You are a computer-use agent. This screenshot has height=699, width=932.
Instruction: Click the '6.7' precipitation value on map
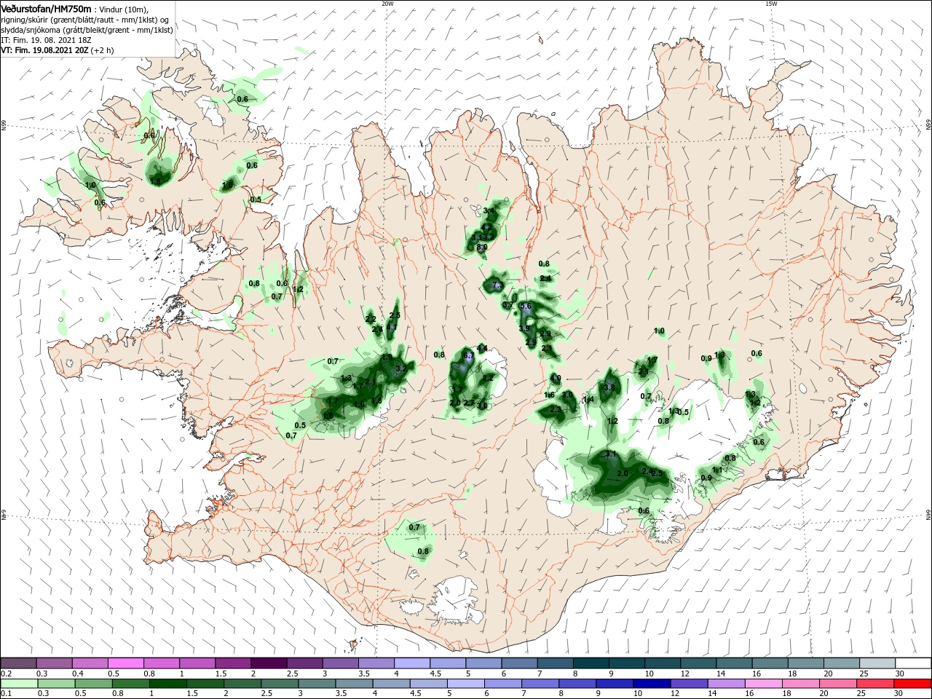pos(469,355)
